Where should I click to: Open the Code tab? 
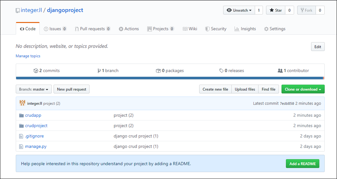click(x=28, y=29)
